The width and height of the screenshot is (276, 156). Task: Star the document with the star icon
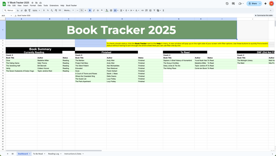tap(32, 3)
